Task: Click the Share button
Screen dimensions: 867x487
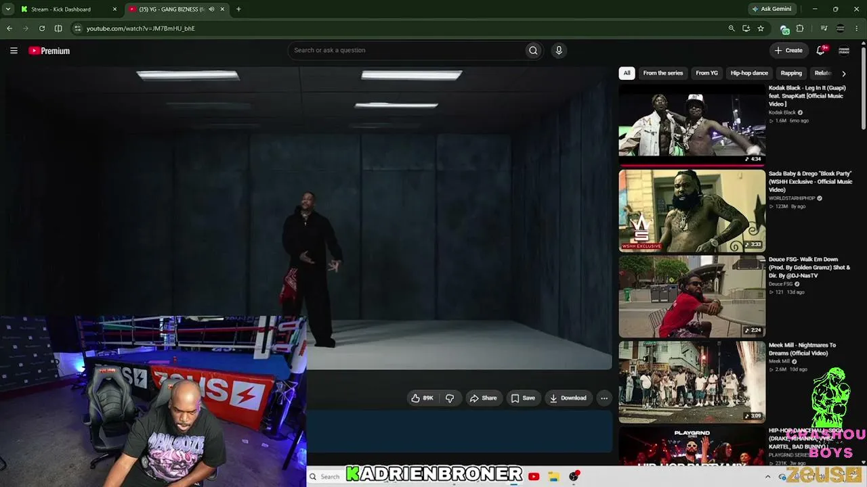Action: [484, 398]
